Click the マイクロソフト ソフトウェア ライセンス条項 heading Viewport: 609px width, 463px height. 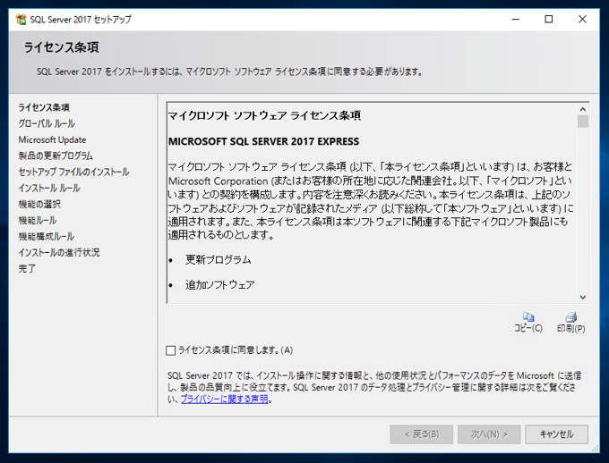pos(264,115)
